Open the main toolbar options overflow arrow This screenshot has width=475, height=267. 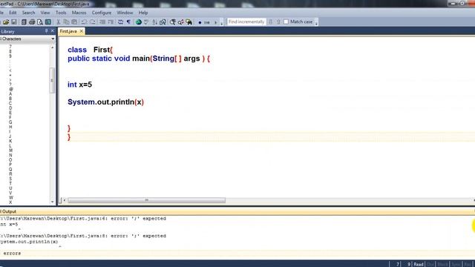222,23
